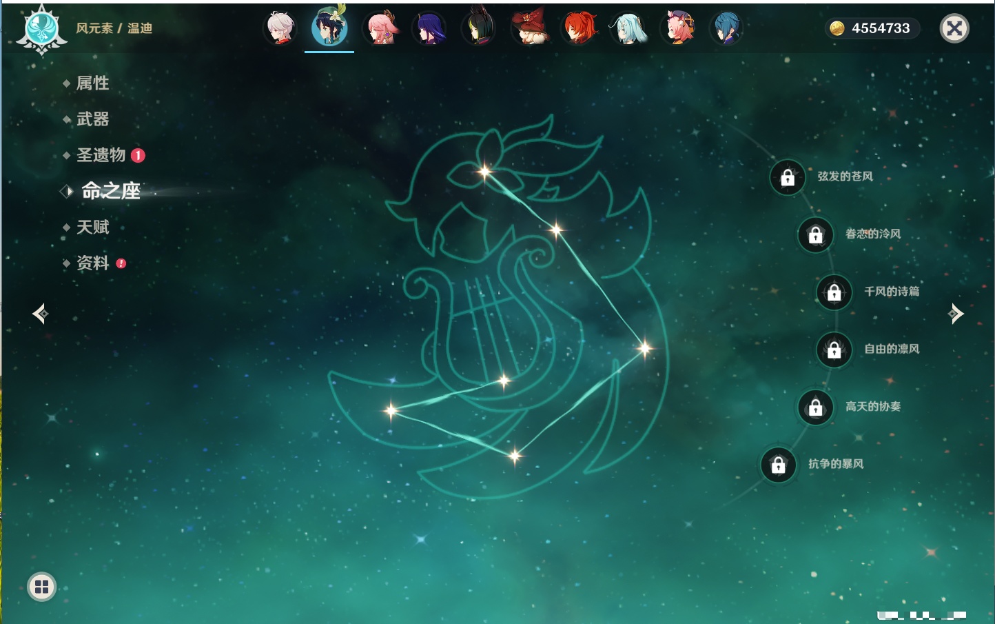Click the gold Mora coin icon

(837, 28)
